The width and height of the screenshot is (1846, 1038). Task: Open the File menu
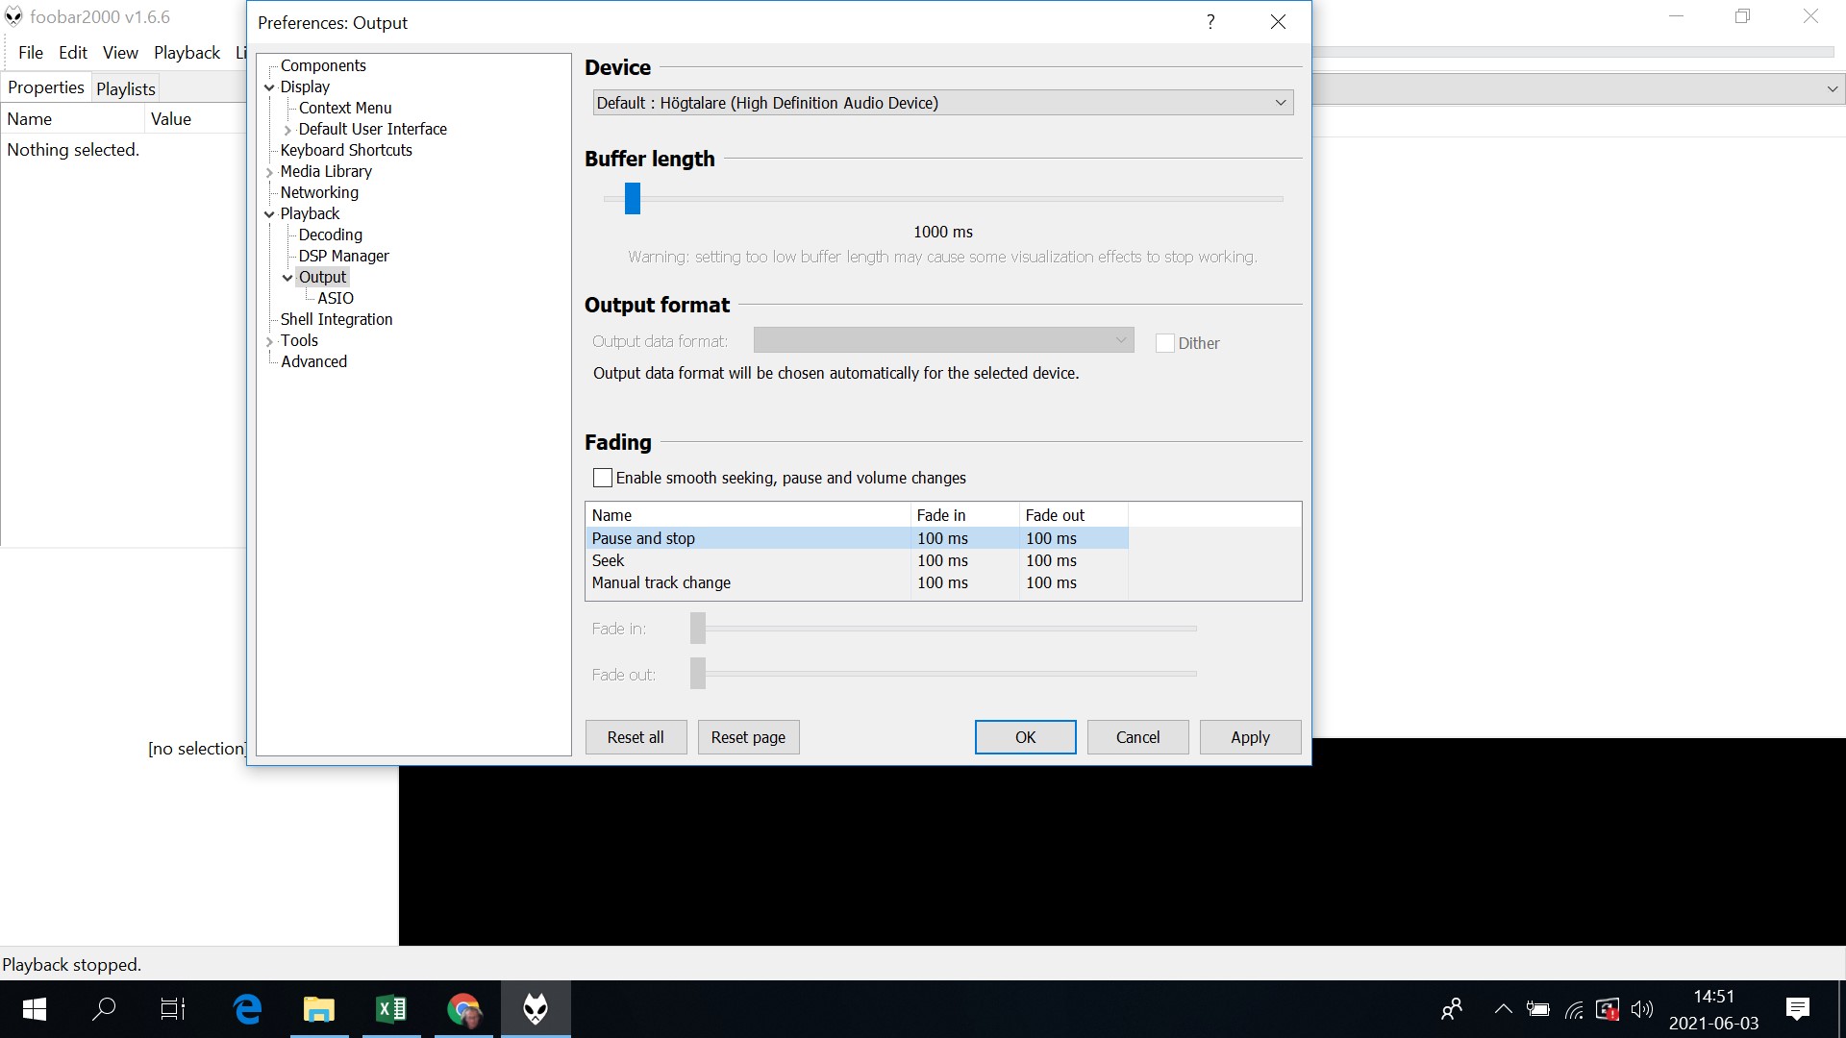point(31,53)
